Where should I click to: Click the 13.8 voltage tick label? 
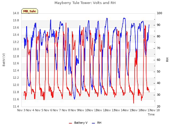(x=16, y=20)
